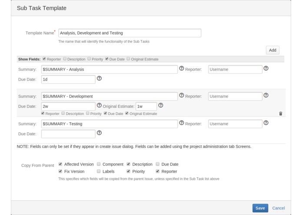Delete the Development sub task with trash icon
Viewport: 302px width, 215px height.
click(281, 114)
